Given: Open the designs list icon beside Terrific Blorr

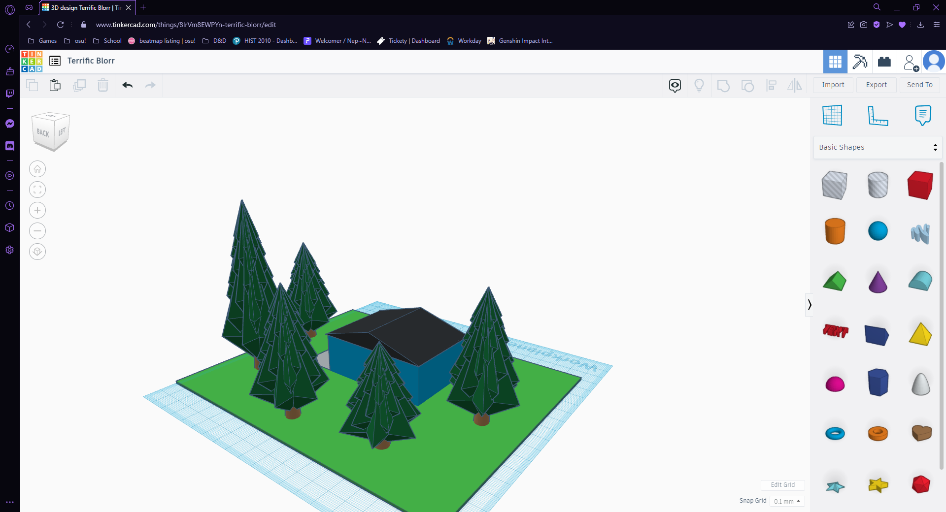Looking at the screenshot, I should pyautogui.click(x=55, y=61).
